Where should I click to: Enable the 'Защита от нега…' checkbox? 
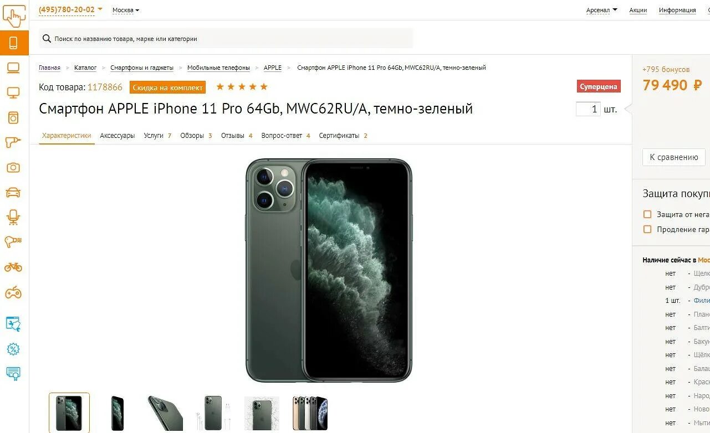[647, 214]
